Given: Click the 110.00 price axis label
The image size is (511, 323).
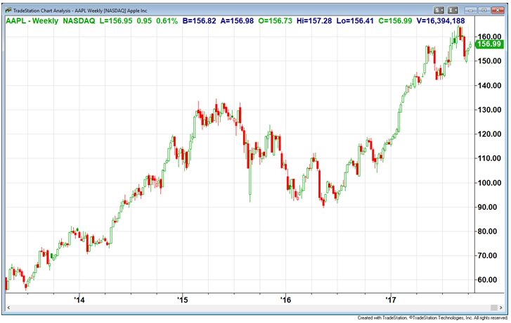Looking at the screenshot, I should tap(489, 158).
